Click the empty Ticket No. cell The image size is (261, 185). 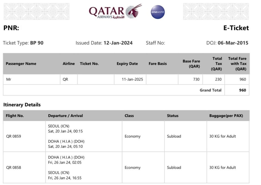tap(96, 79)
